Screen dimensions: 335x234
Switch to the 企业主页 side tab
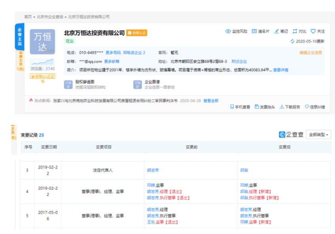[20, 37]
